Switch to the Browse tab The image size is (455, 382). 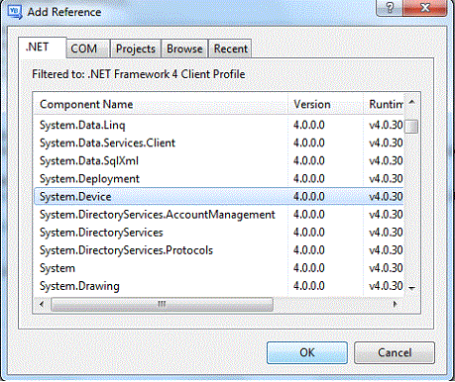coord(184,48)
